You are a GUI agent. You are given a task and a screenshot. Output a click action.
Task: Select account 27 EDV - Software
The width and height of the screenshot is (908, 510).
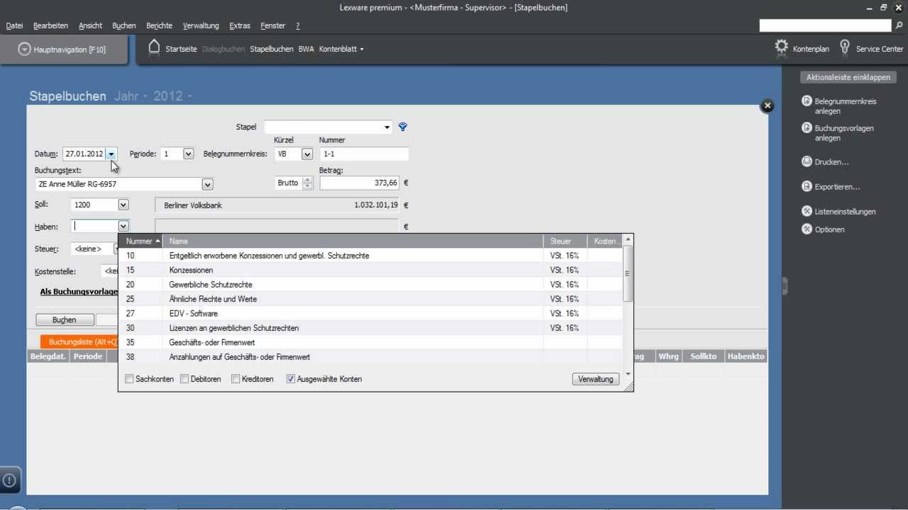click(370, 313)
